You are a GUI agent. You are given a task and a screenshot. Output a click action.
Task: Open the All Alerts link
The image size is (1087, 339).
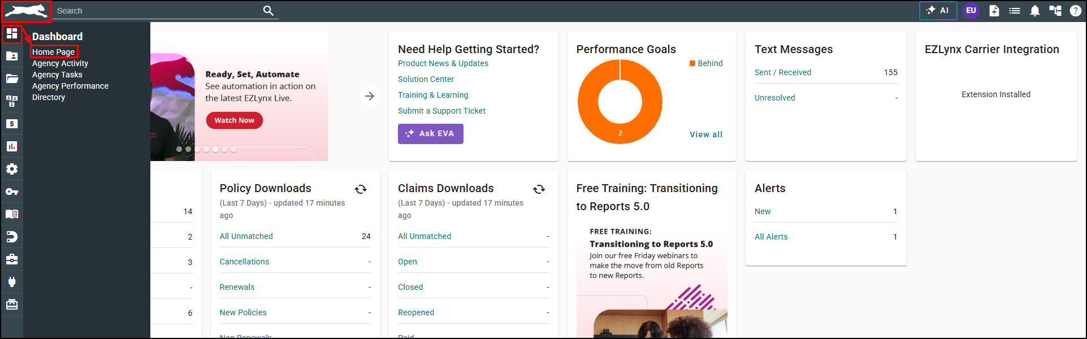pos(771,237)
